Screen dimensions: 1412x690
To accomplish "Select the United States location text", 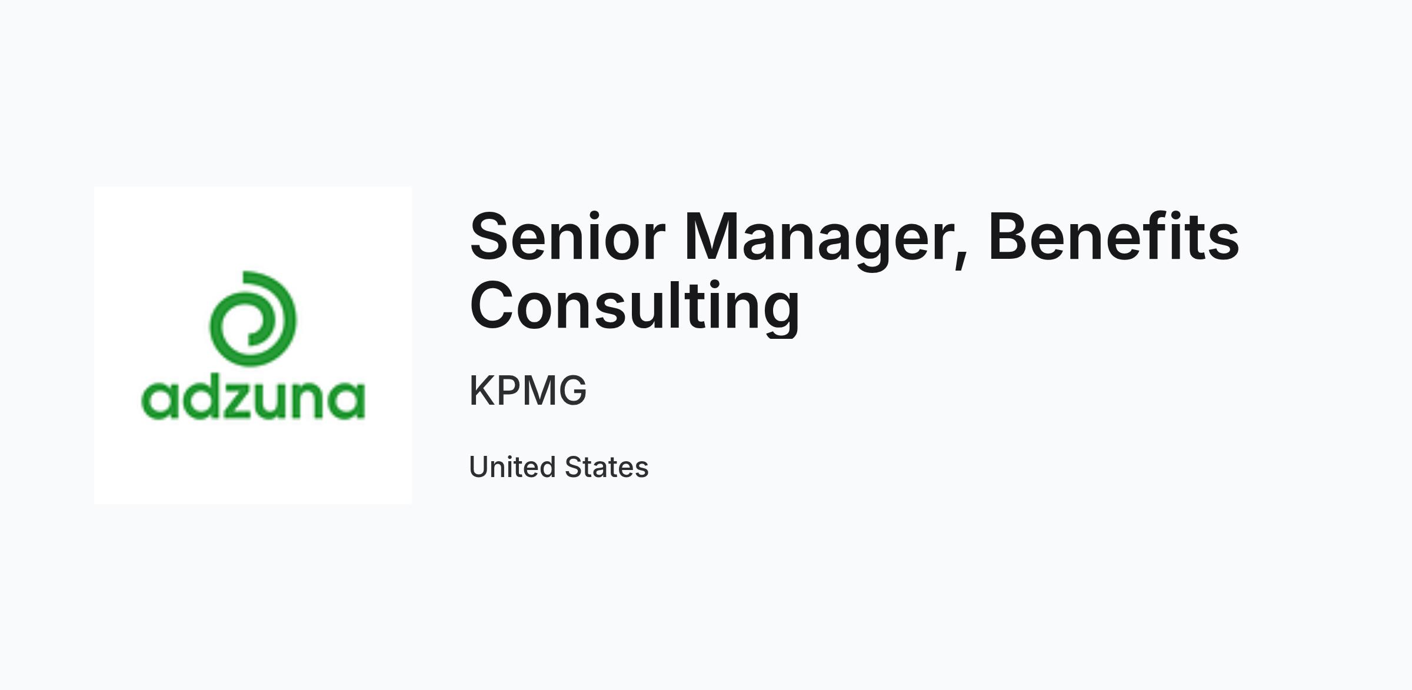I will point(559,467).
